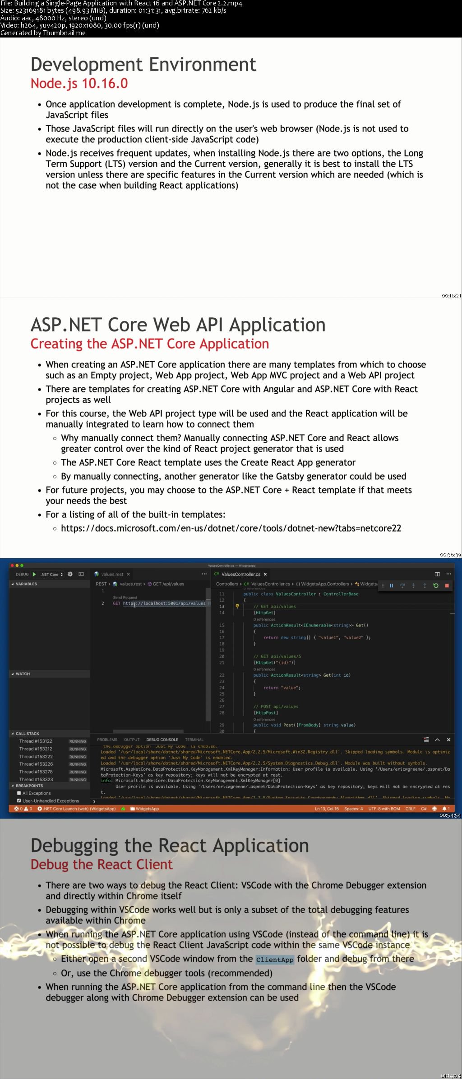
Task: Select the ValuesController.cs editor tab
Action: point(241,574)
